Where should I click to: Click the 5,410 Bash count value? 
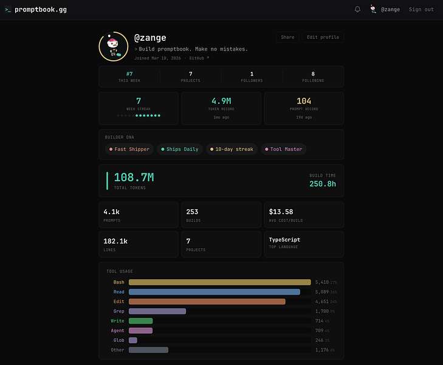tap(322, 282)
